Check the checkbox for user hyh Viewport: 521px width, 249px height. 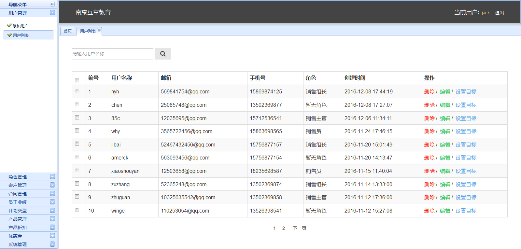click(77, 91)
